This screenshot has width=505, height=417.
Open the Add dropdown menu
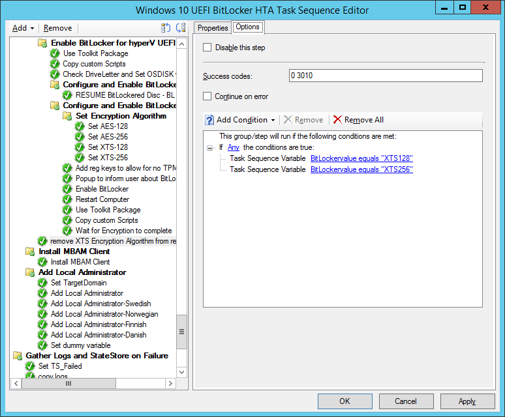pos(23,28)
